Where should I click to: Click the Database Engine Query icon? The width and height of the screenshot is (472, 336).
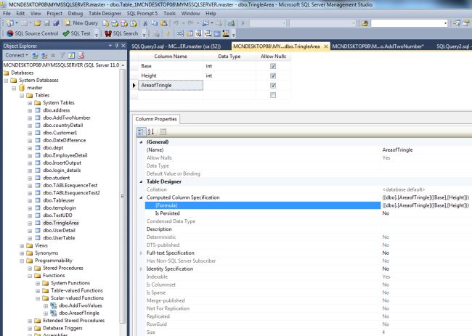point(106,23)
